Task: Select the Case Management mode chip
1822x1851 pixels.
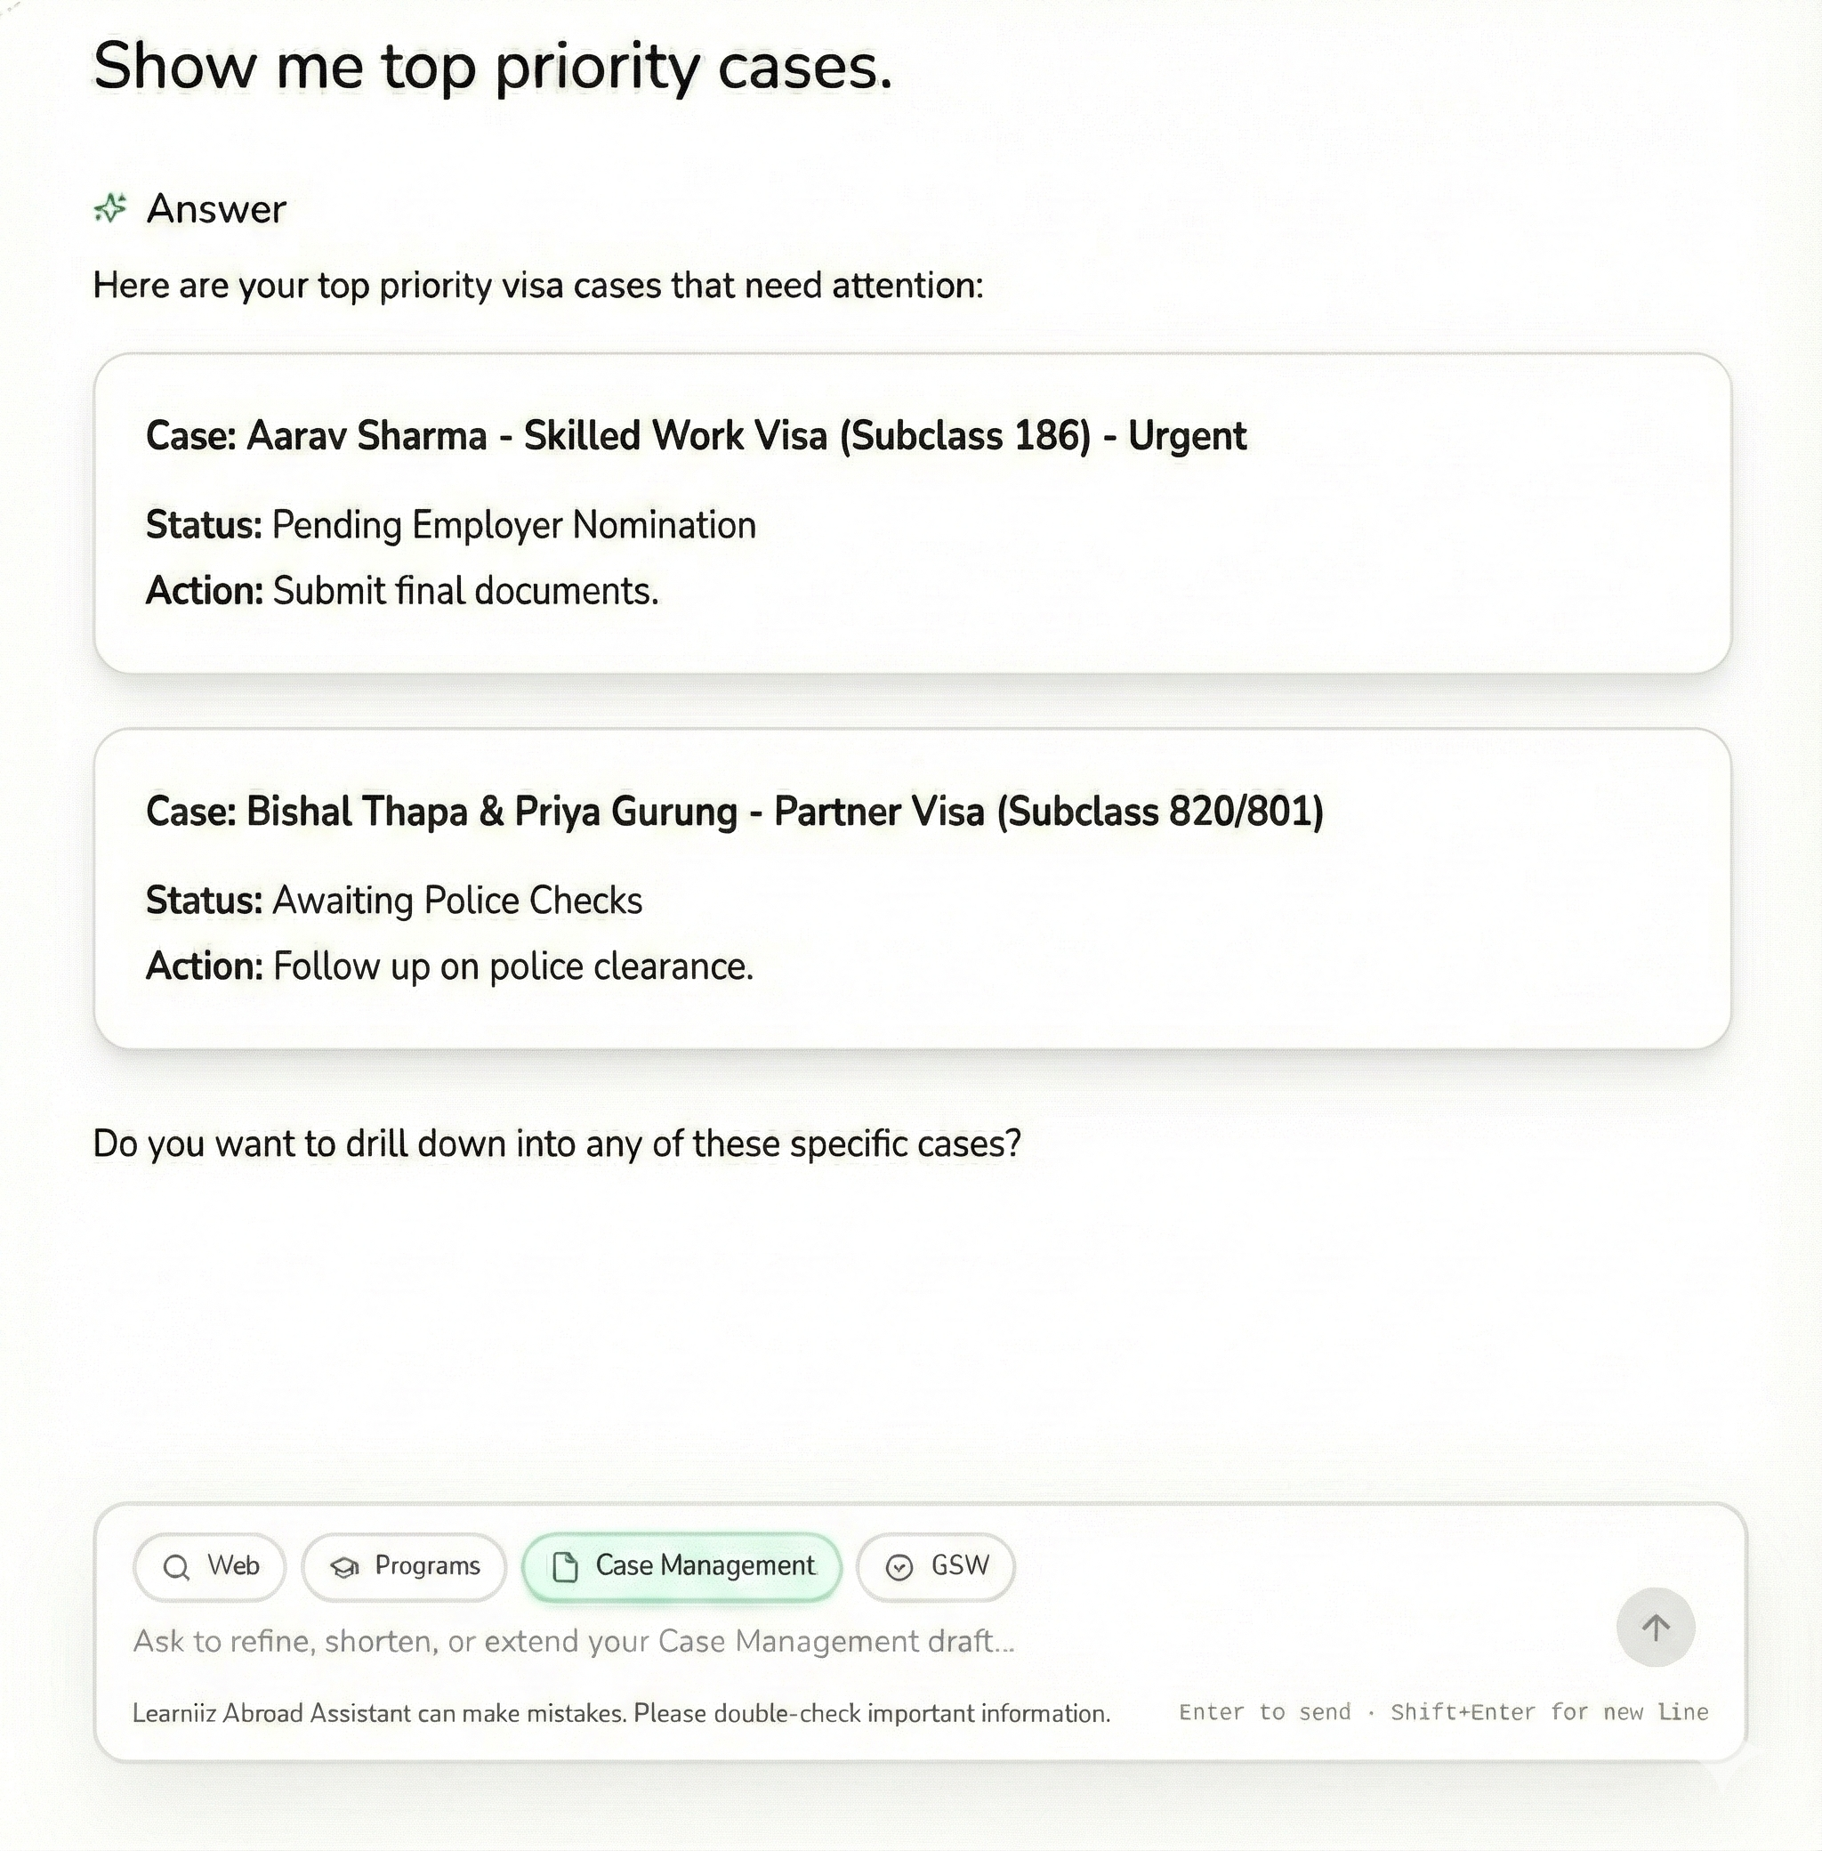Action: 681,1567
